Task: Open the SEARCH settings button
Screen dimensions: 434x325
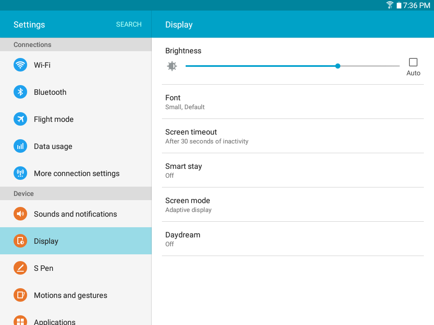Action: [x=129, y=24]
